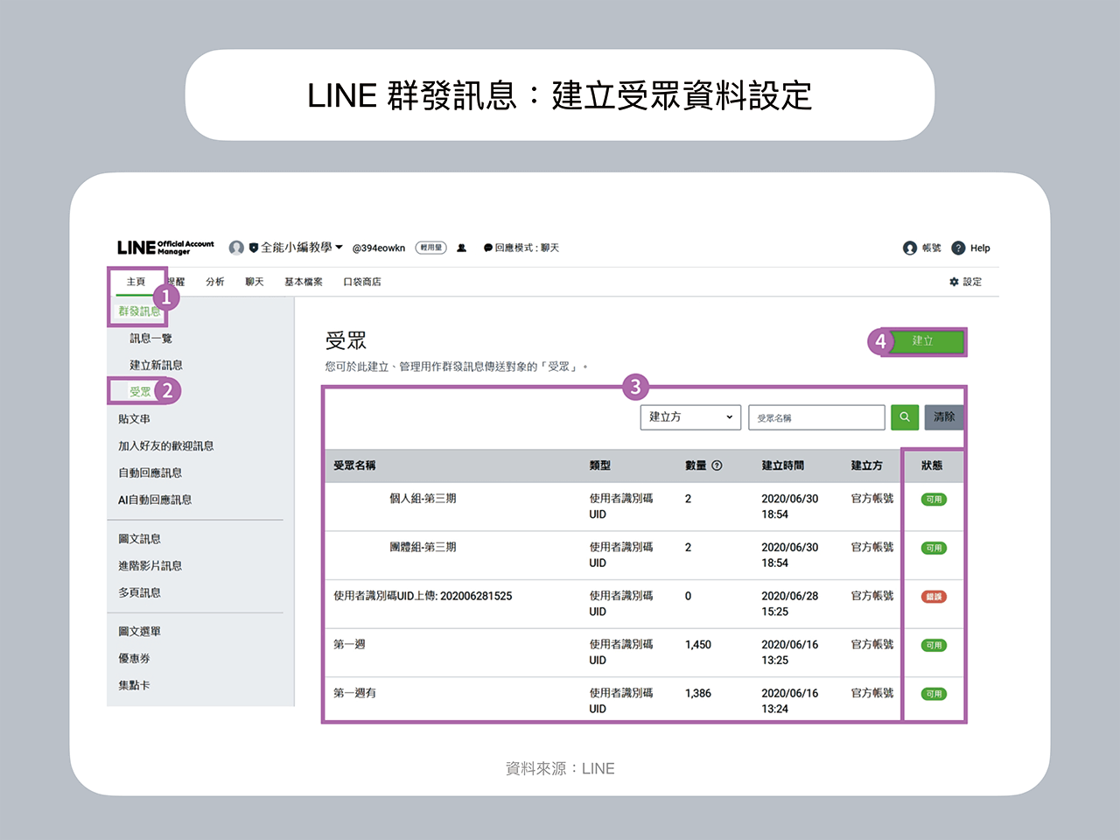Screen dimensions: 1120x840
Task: Switch to the 基本檔案 tab
Action: (304, 282)
